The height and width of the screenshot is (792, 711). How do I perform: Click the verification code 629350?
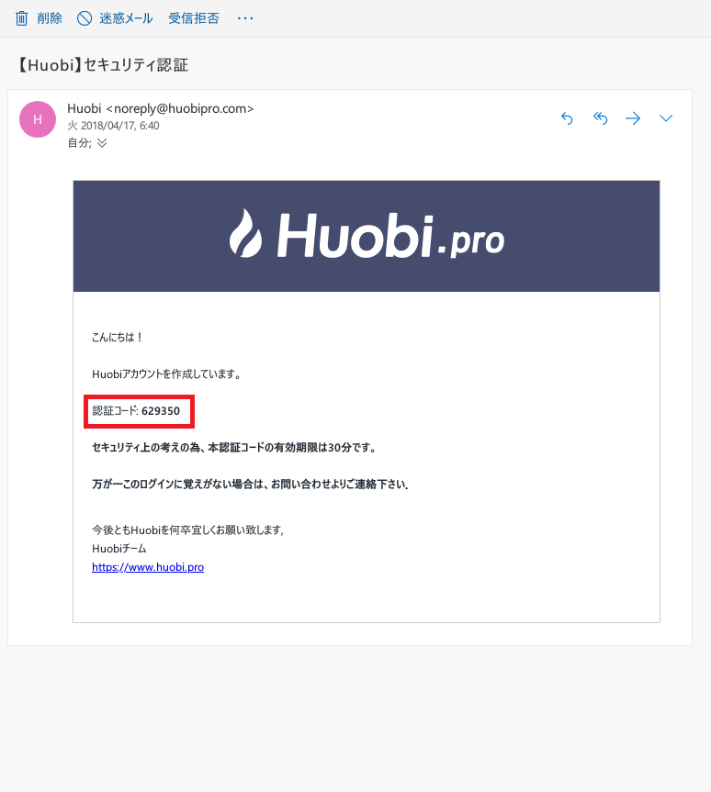click(x=161, y=411)
